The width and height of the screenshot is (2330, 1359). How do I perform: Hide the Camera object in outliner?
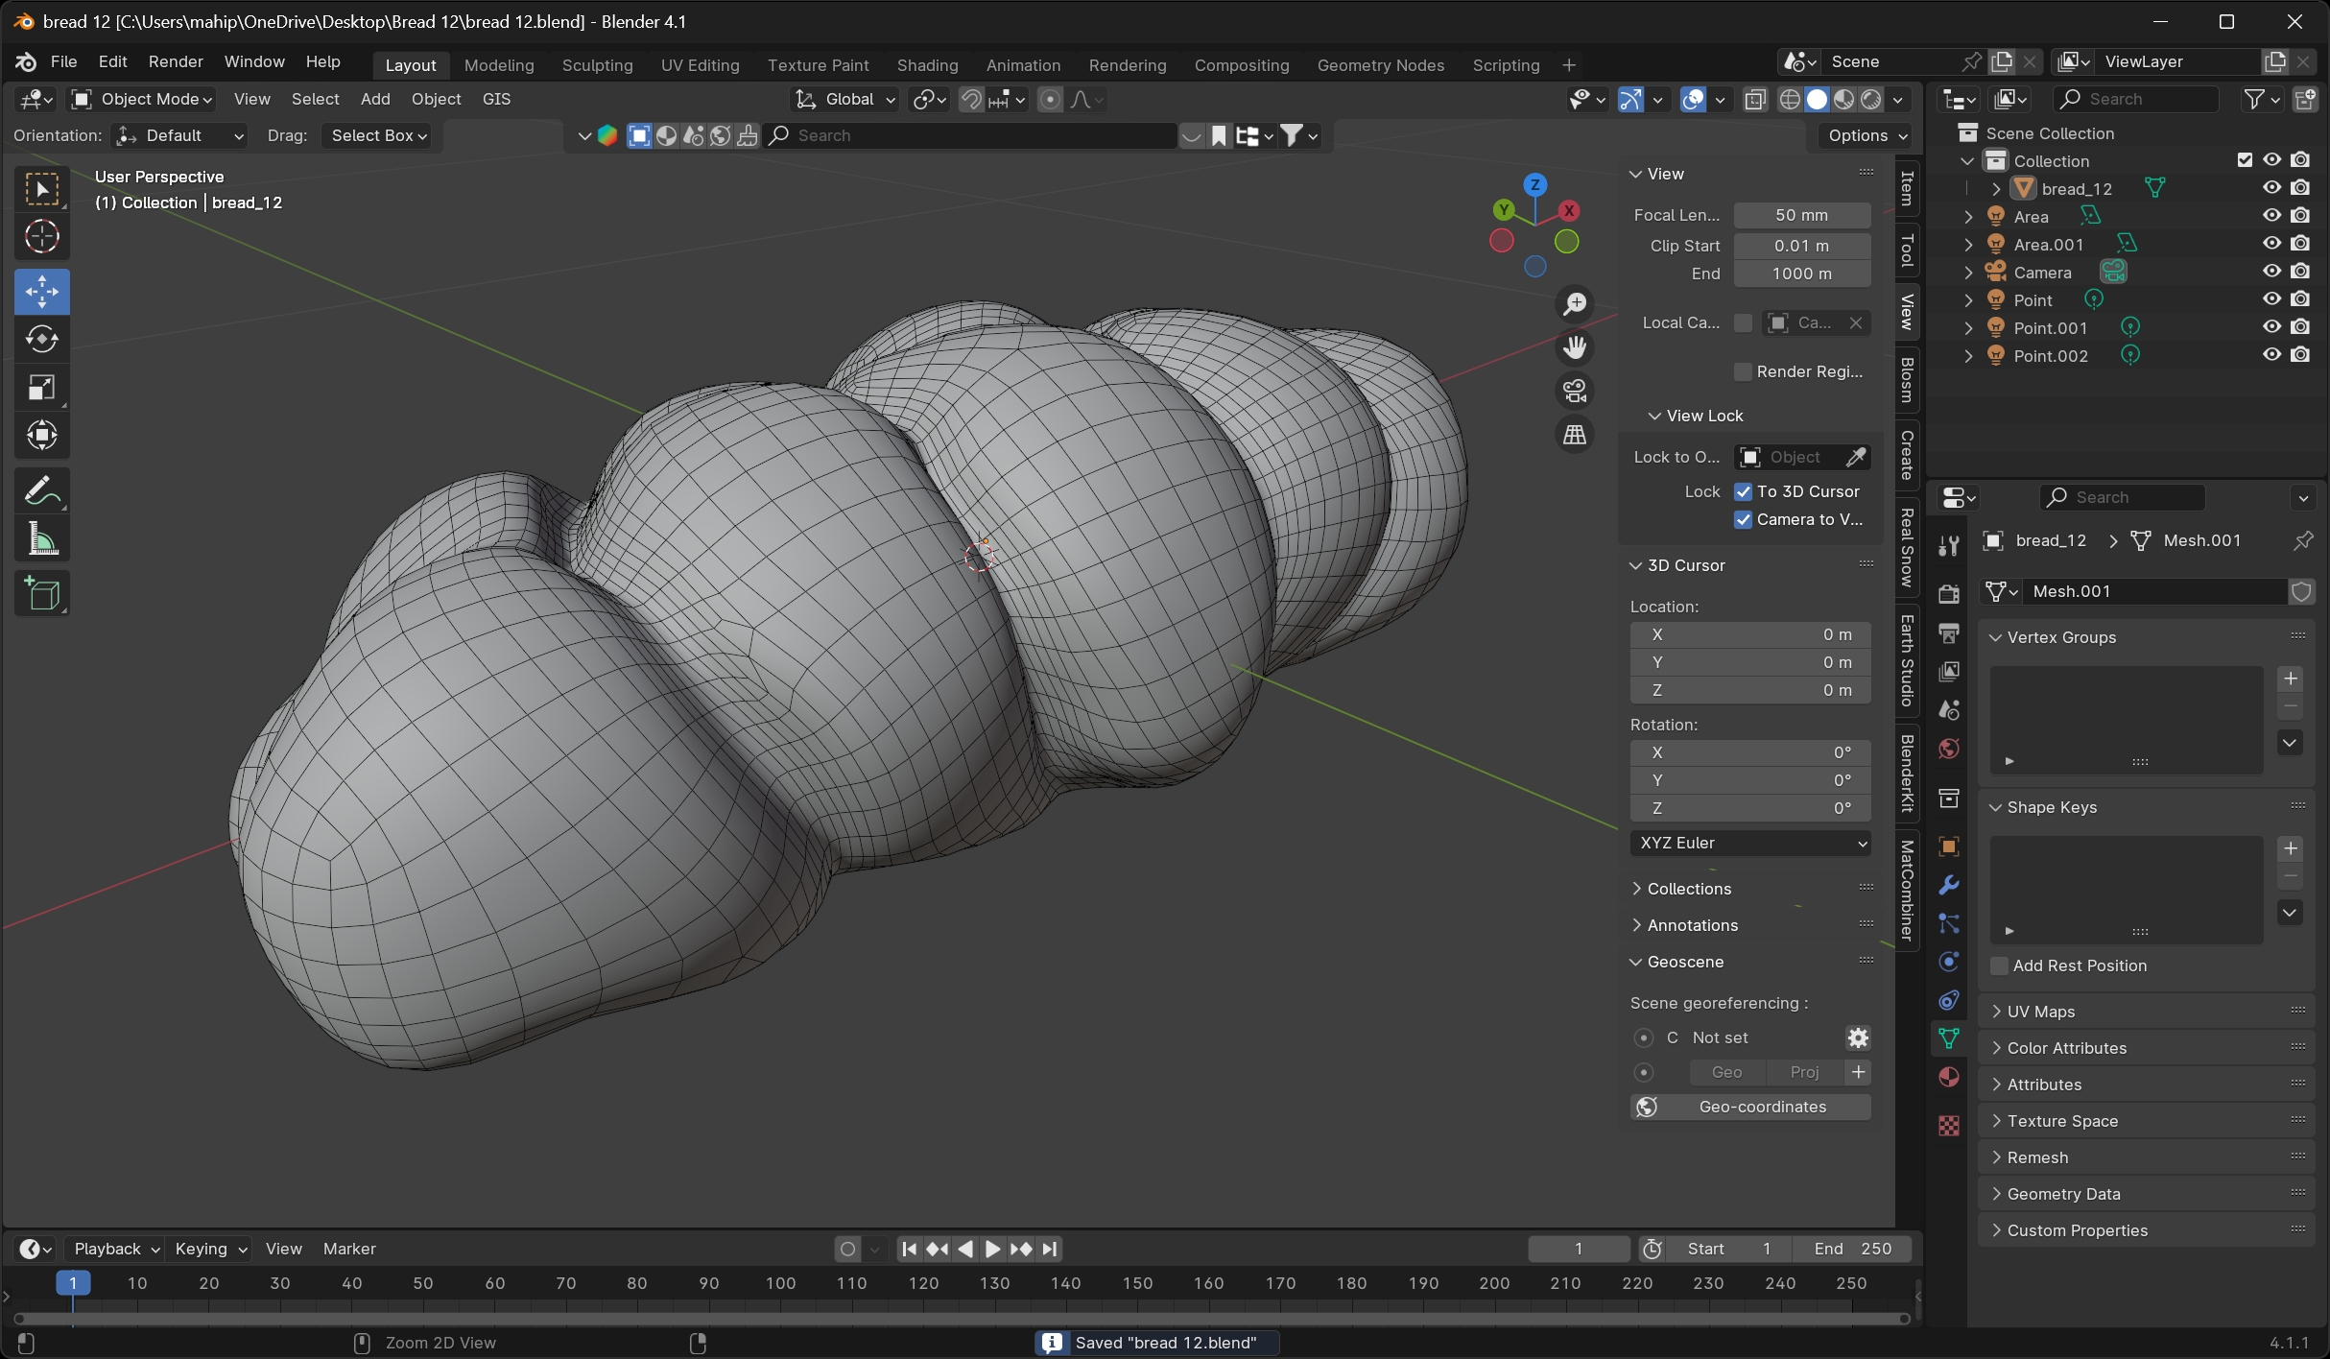click(x=2271, y=272)
